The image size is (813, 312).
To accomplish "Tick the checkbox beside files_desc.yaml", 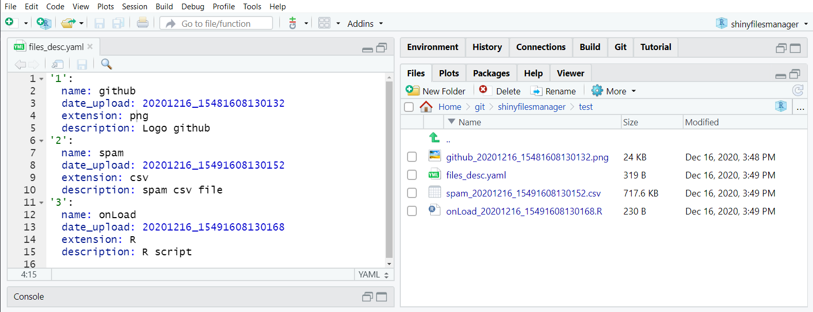I will pos(412,175).
